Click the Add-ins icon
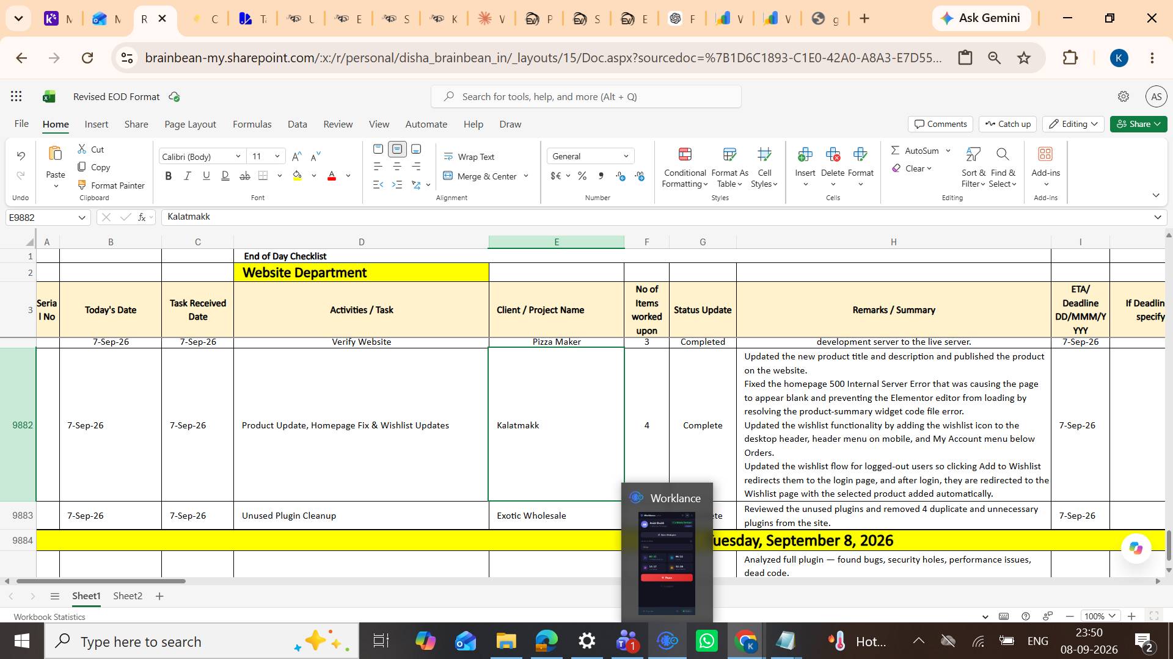The height and width of the screenshot is (659, 1173). tap(1045, 154)
